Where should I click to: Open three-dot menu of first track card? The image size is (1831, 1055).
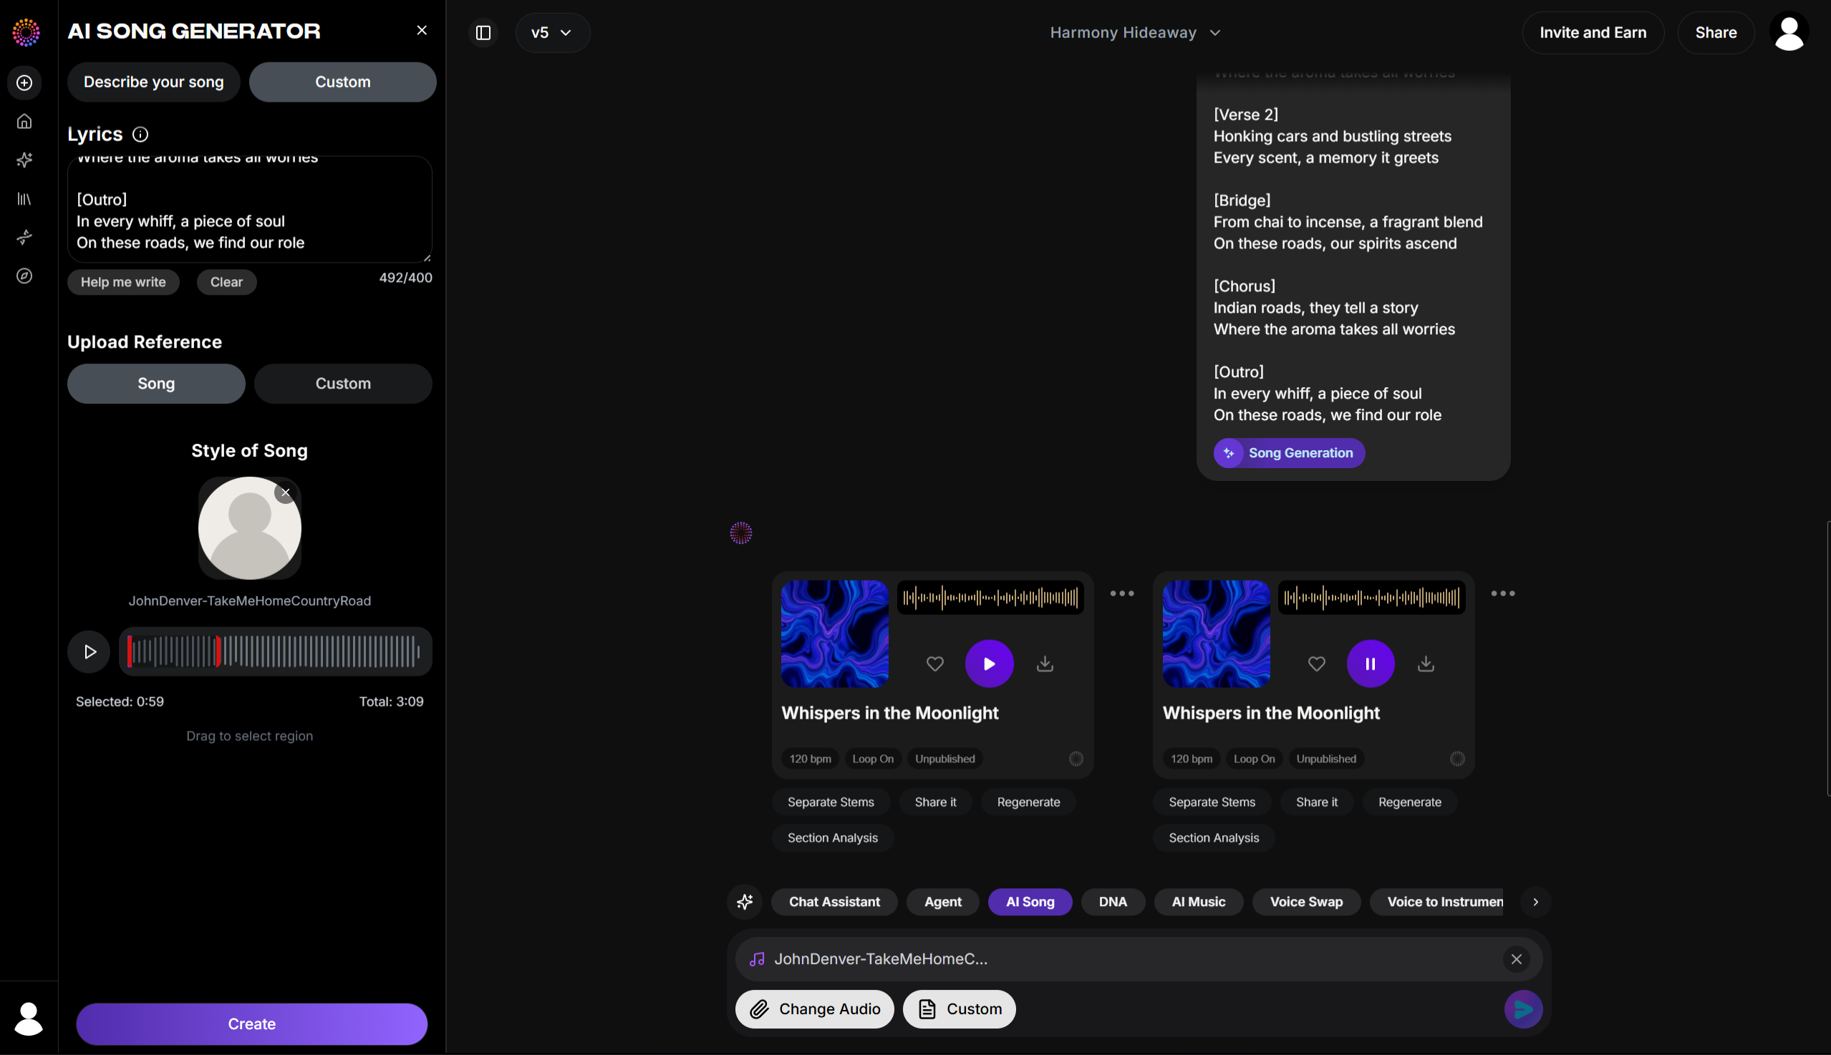click(1121, 593)
